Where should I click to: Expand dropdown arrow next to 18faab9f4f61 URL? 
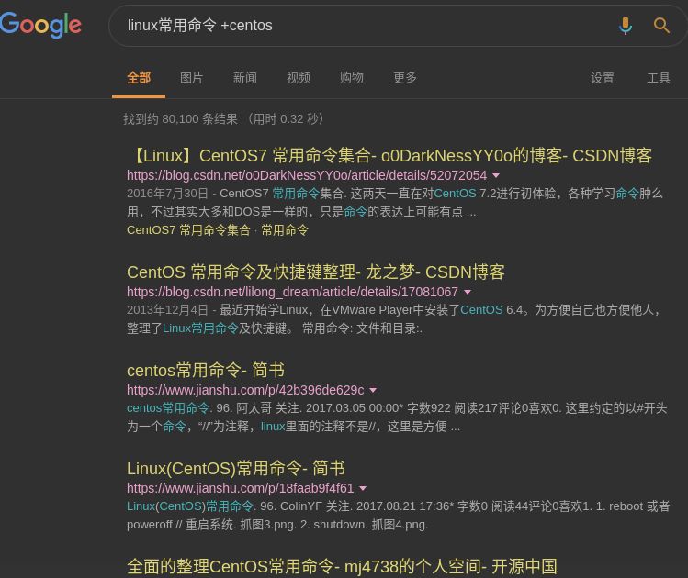[x=363, y=488]
